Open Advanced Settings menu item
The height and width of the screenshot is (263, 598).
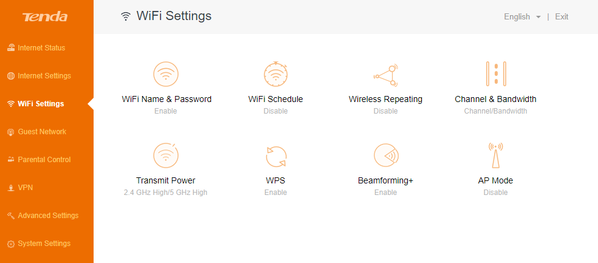point(43,216)
